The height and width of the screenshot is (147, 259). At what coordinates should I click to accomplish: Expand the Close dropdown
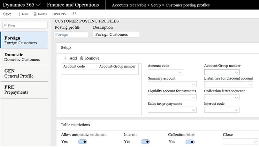pos(255,142)
